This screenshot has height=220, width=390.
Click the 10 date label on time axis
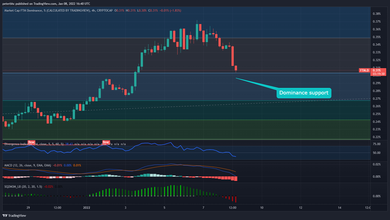pos(262,208)
